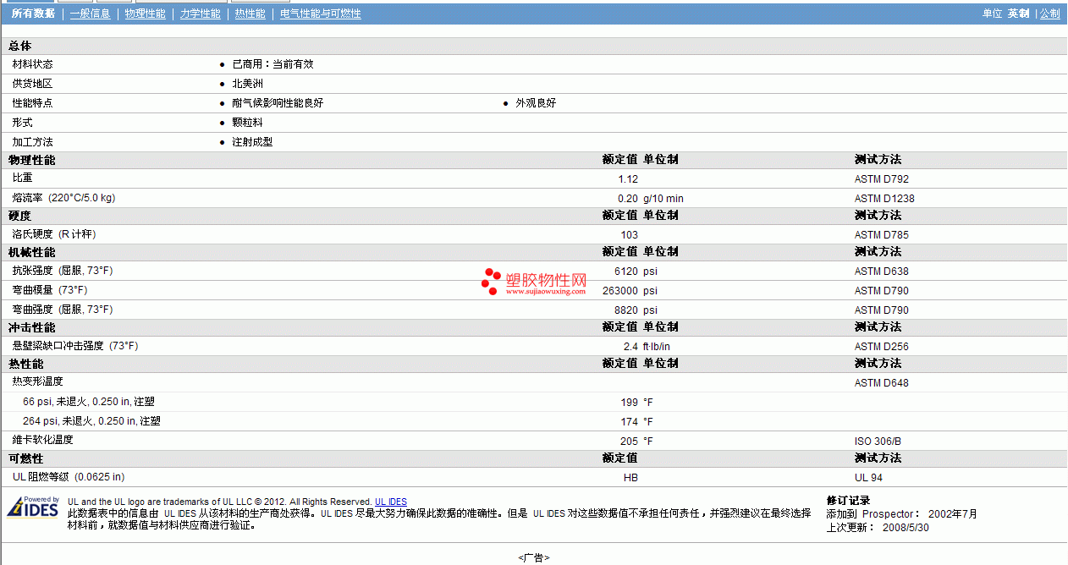This screenshot has height=565, width=1068.
Task: Click the 弯曲模量 (73°F) label
Action: click(50, 290)
